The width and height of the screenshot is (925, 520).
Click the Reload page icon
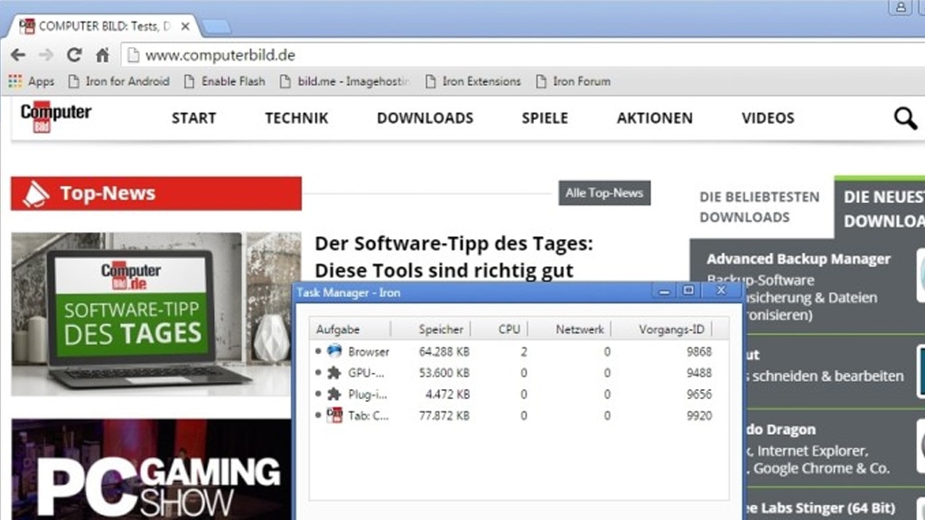coord(75,55)
